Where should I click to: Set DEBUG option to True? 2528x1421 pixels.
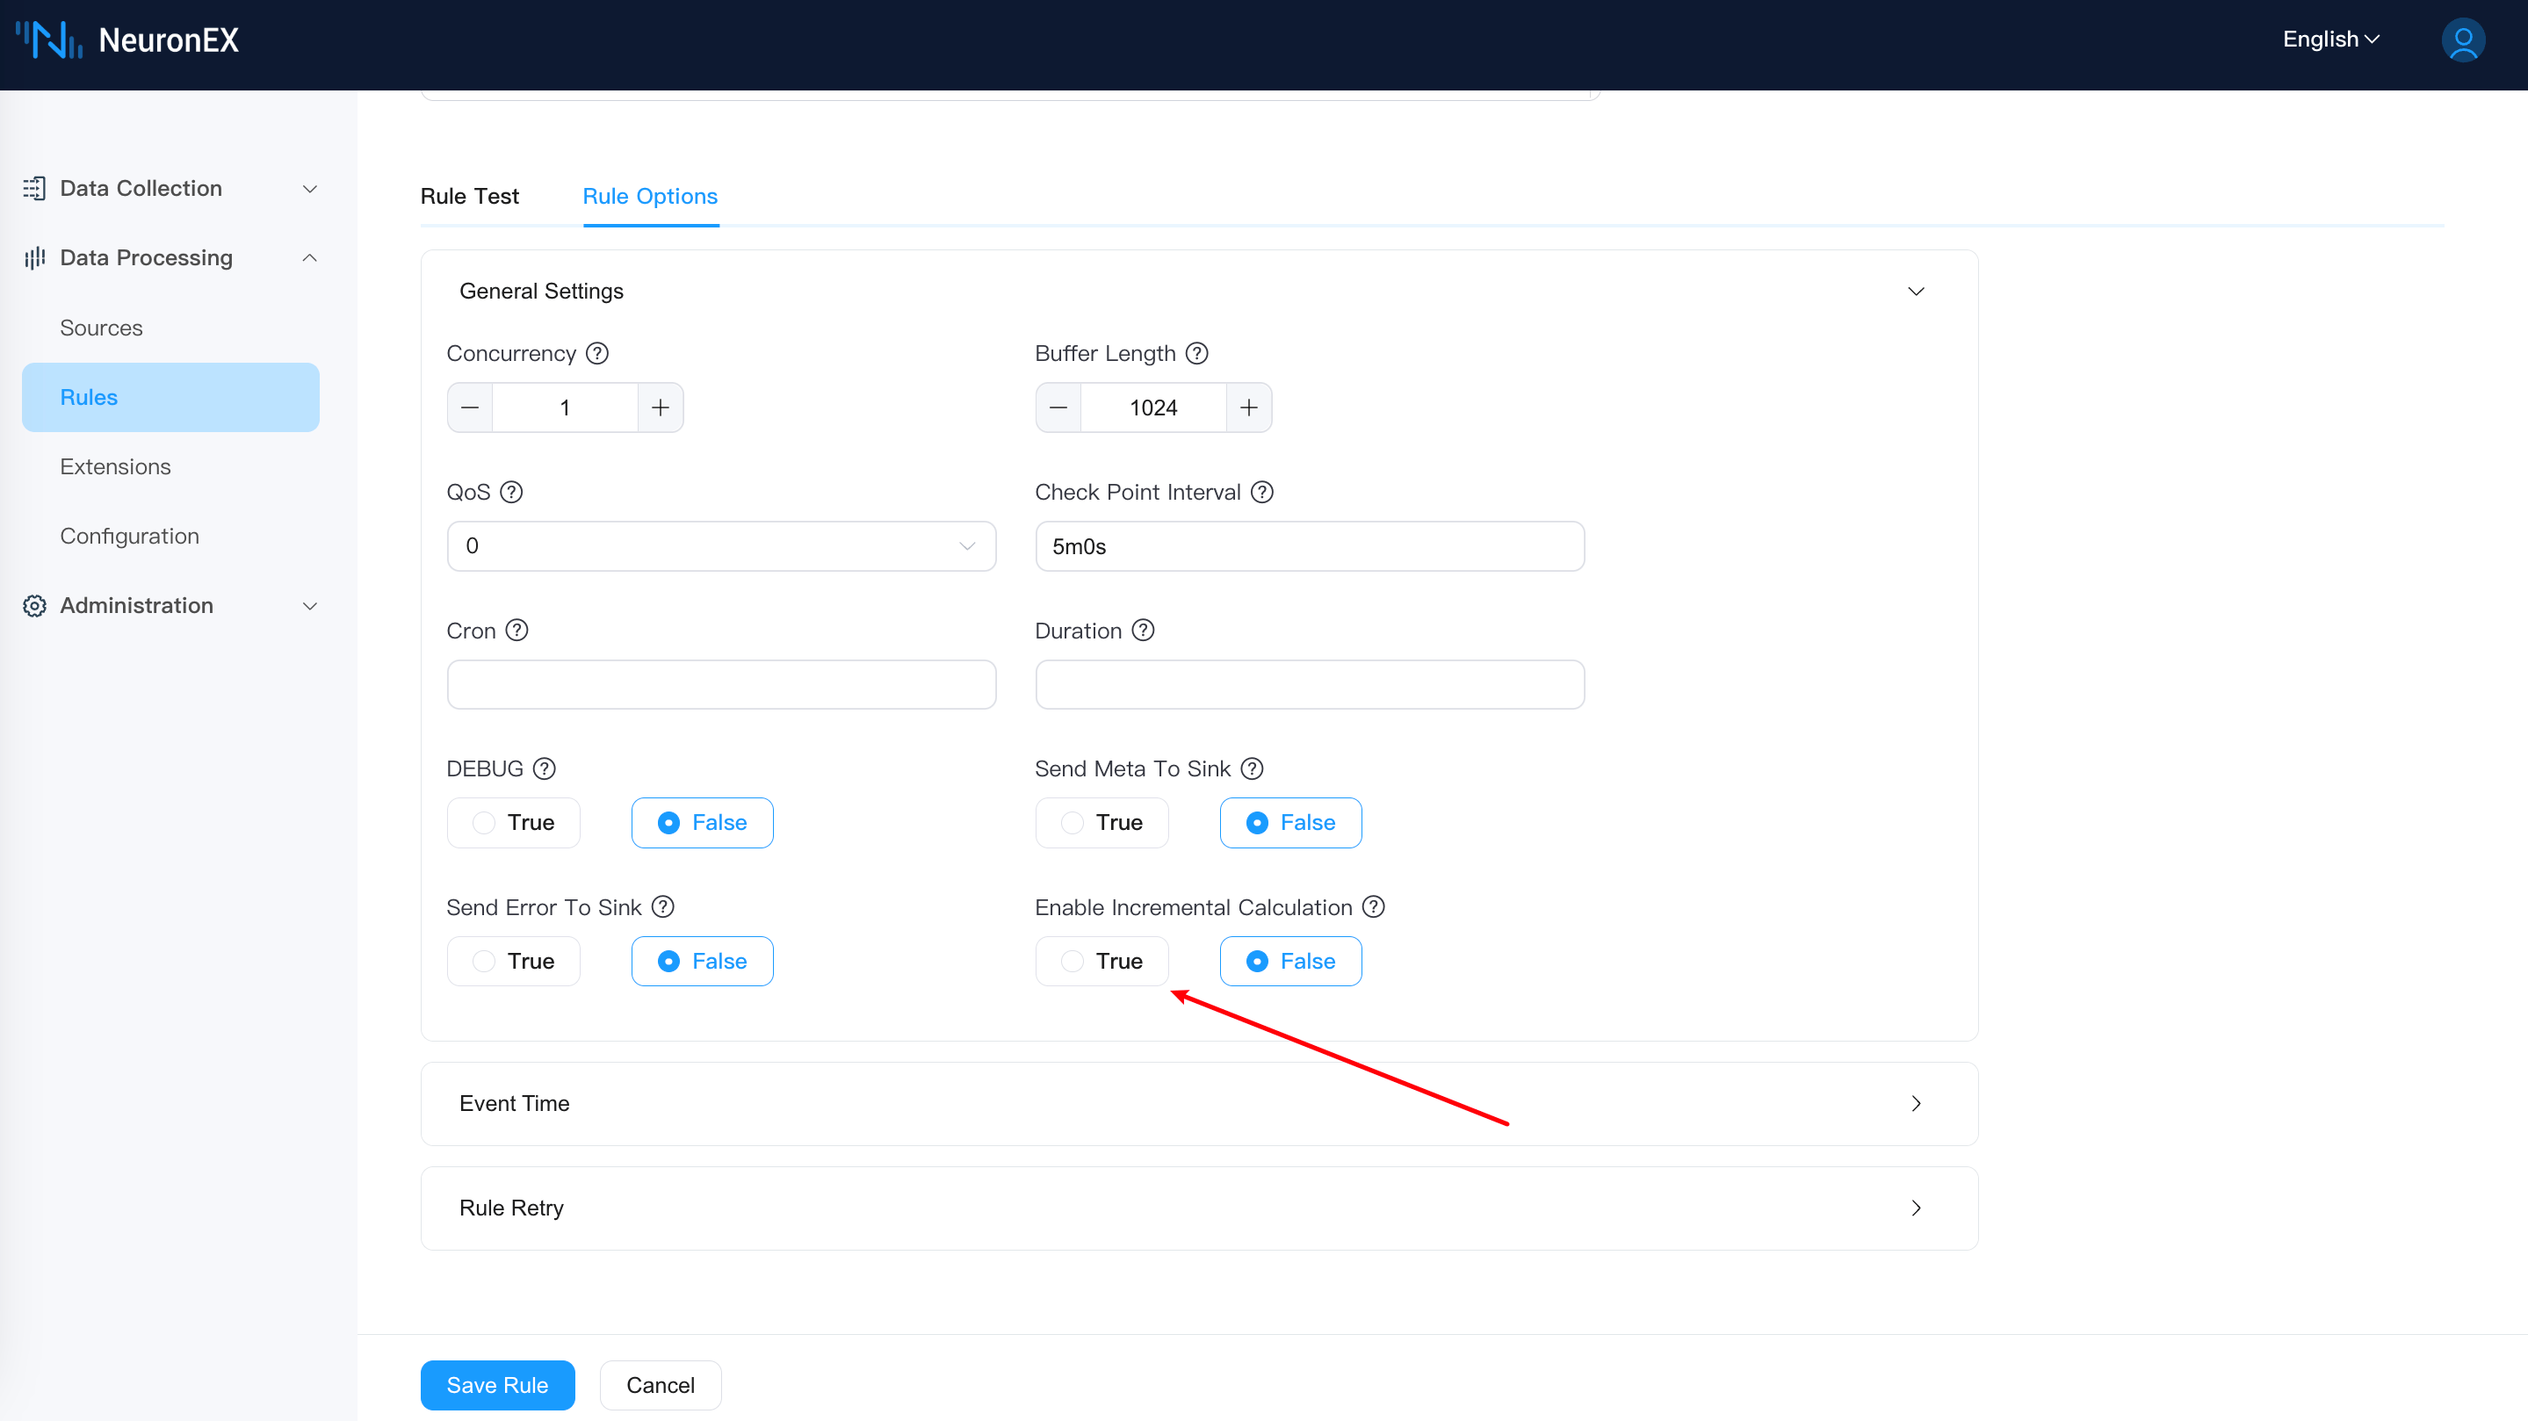513,822
